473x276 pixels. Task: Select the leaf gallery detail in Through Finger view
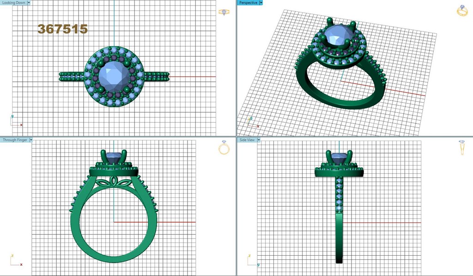114,182
